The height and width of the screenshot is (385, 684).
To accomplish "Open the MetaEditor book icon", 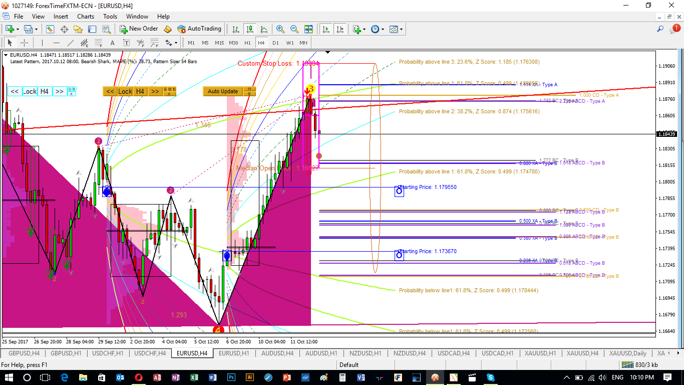I will 168,29.
